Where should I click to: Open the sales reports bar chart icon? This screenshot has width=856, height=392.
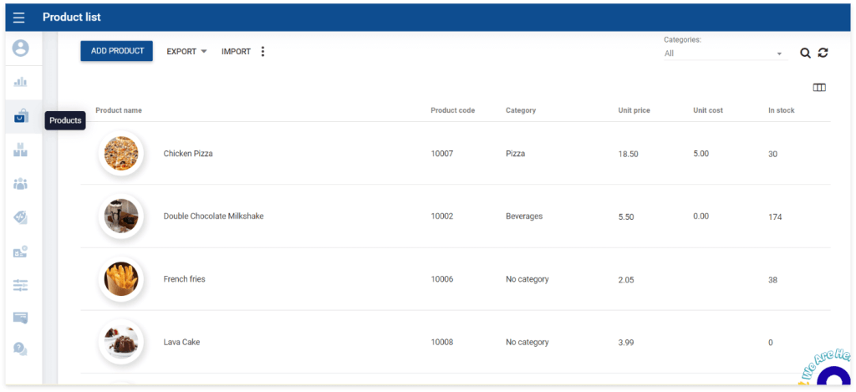point(21,82)
